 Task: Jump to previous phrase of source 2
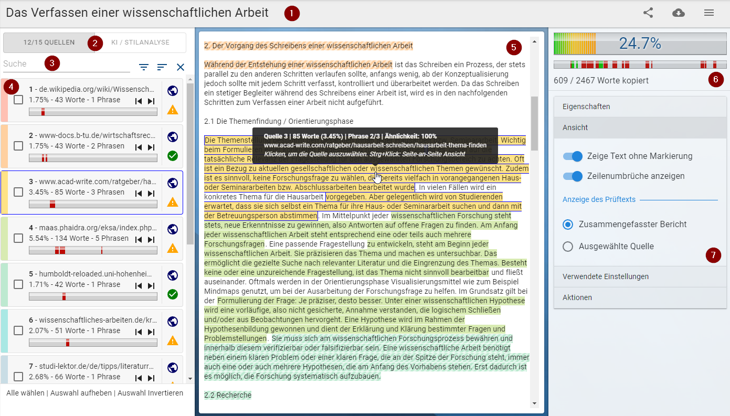coord(139,147)
